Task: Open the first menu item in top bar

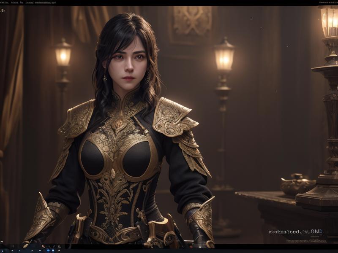Action: 4,3
